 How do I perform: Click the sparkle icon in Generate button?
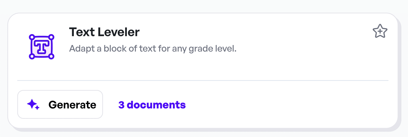tap(33, 104)
